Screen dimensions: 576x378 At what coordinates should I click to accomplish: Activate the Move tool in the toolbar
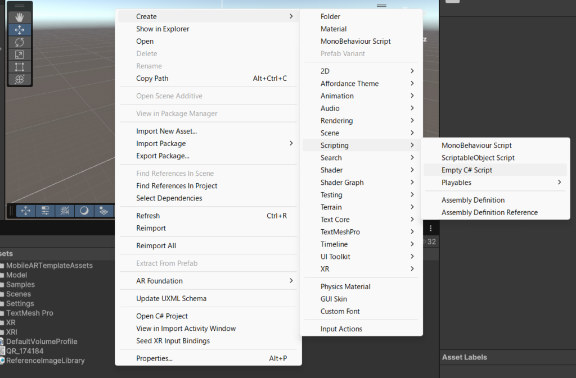pos(20,30)
